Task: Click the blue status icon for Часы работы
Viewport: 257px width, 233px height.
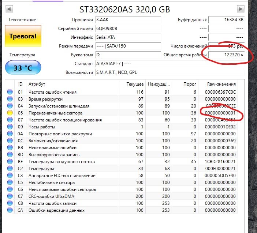Action: pos(10,127)
